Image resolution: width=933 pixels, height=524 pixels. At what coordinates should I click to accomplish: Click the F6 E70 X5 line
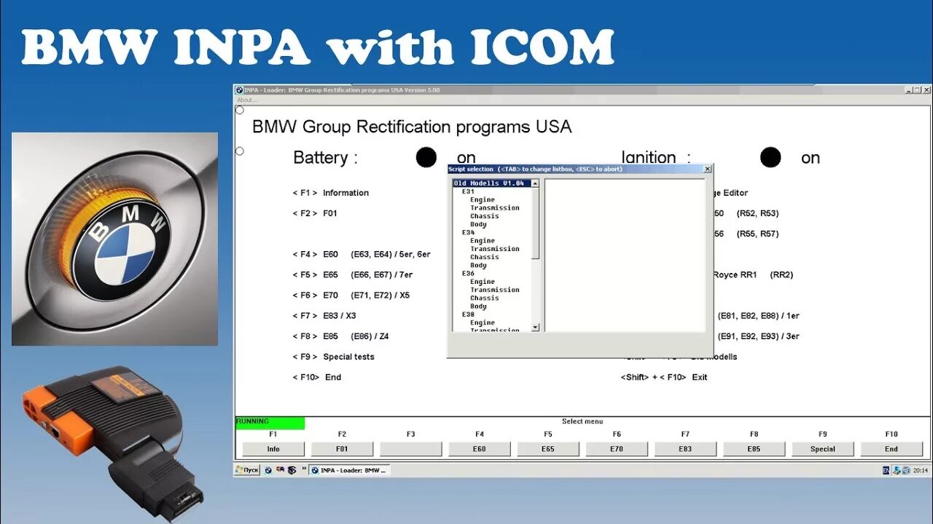351,295
